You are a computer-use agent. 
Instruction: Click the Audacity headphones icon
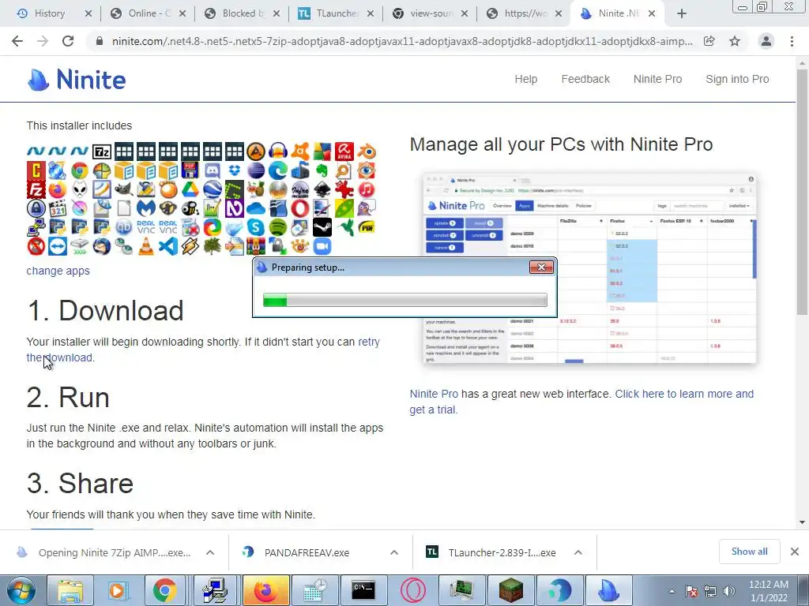[x=278, y=152]
